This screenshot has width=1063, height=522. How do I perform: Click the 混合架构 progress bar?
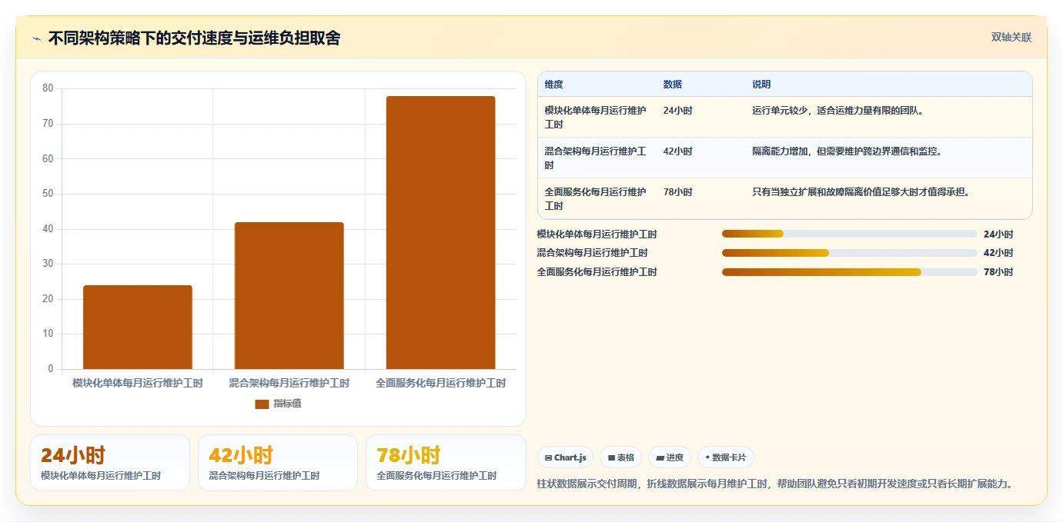849,253
